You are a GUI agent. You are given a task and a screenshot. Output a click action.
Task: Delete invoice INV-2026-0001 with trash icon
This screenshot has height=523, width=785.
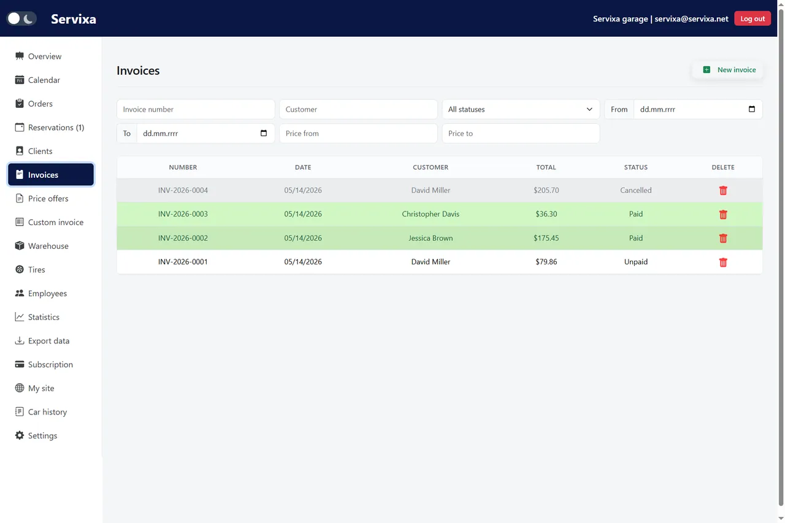(x=723, y=262)
